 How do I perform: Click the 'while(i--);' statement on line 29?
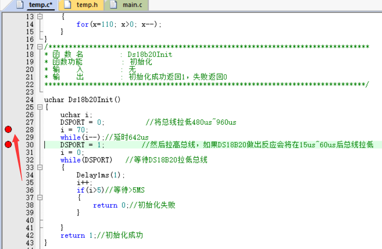(x=82, y=137)
